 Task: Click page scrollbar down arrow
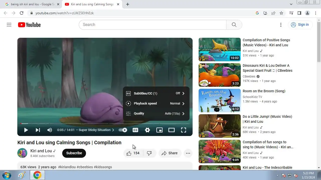coord(319,167)
